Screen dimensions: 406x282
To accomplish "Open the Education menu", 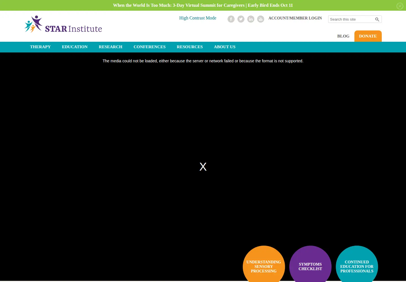I will click(x=75, y=47).
